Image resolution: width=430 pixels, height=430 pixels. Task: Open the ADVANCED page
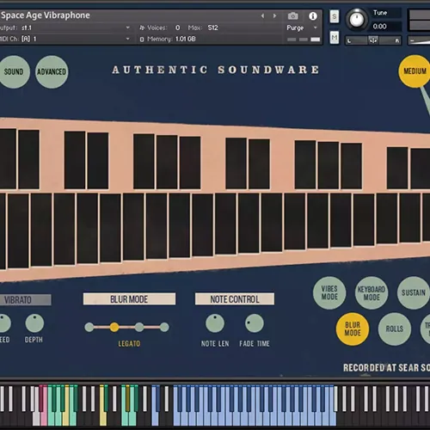pyautogui.click(x=52, y=71)
